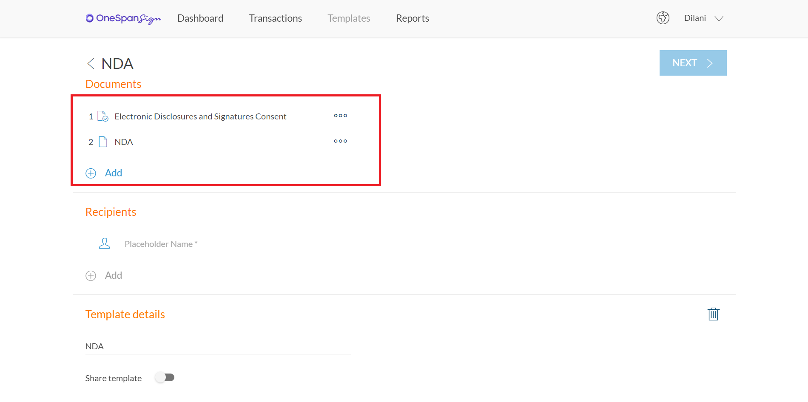Click the plus icon under Documents

91,173
